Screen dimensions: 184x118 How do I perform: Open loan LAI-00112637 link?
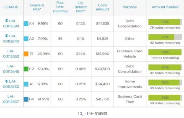[x=11, y=99]
